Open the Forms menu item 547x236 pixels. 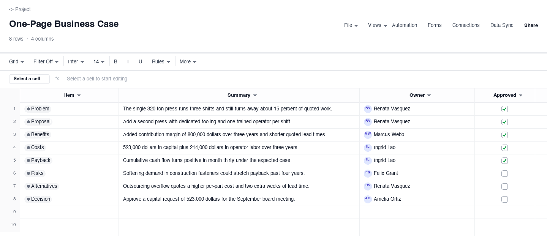coord(435,25)
